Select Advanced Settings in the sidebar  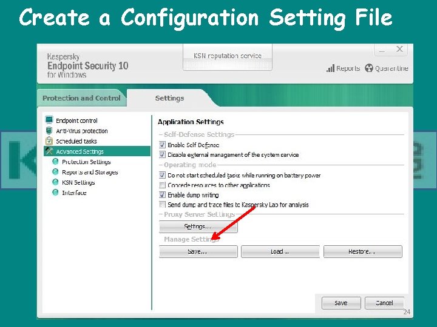click(97, 151)
